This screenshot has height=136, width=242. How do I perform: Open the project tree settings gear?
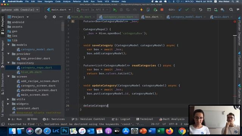(54, 17)
